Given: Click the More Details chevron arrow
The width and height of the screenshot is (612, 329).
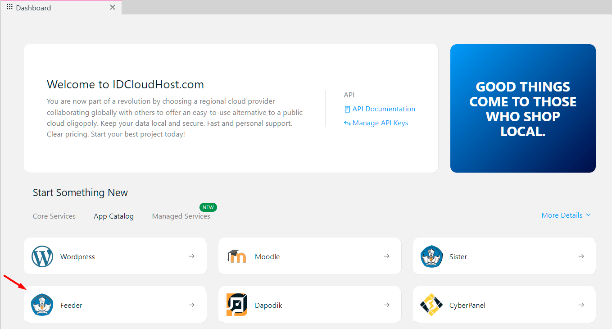Looking at the screenshot, I should click(x=588, y=215).
